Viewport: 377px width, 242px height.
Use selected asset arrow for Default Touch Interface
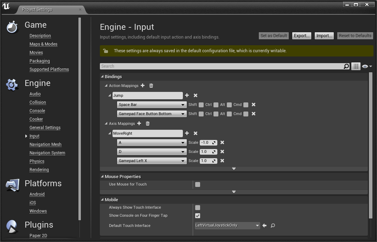(264, 226)
